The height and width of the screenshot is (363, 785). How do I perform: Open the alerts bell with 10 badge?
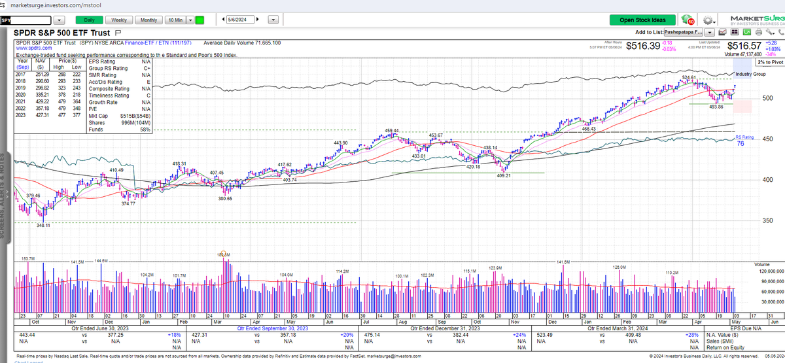click(x=688, y=20)
